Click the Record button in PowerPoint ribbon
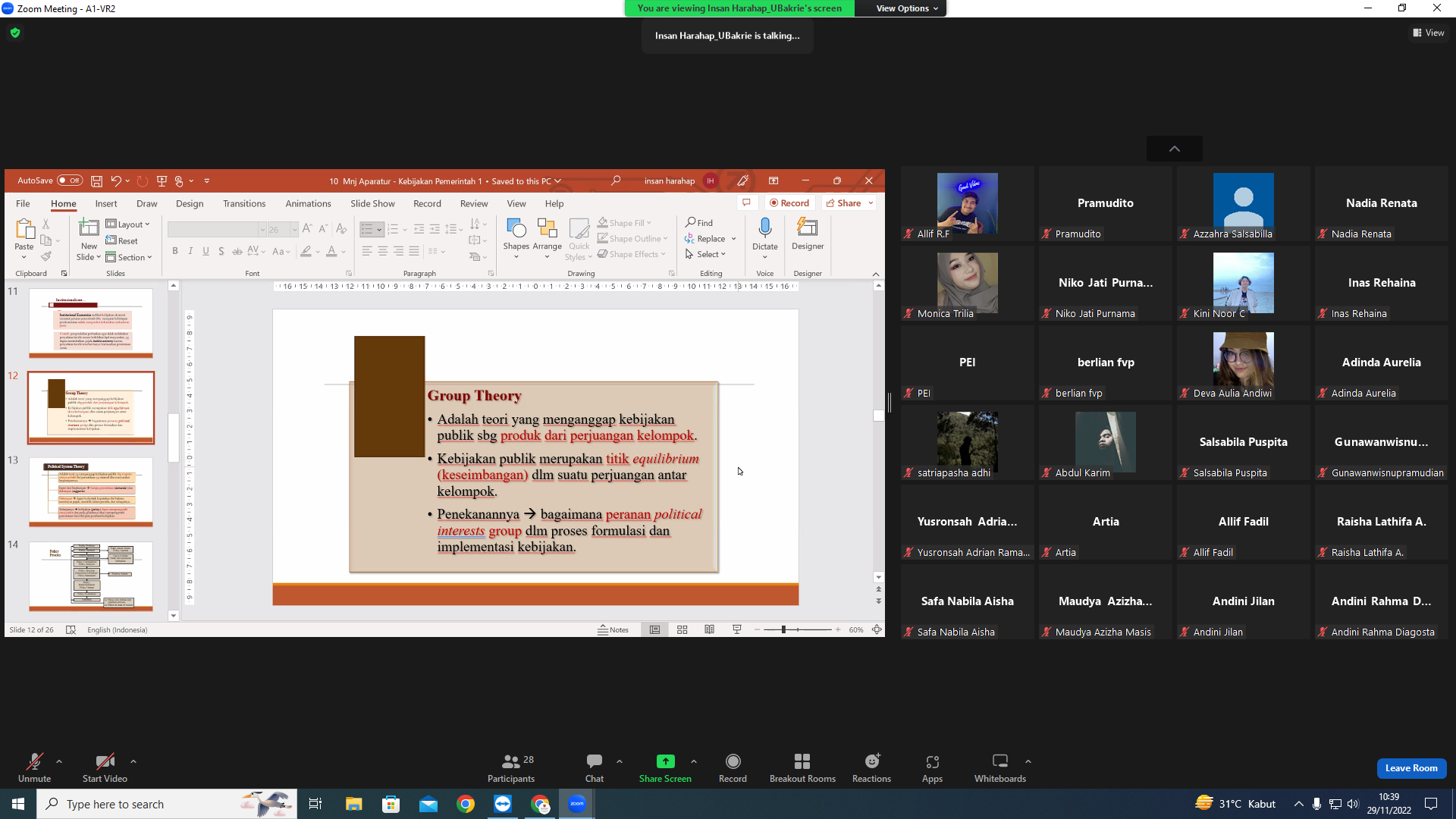 pyautogui.click(x=789, y=203)
